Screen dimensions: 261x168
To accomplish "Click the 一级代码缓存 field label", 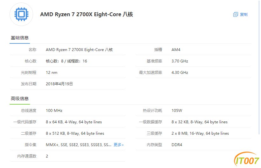I will tap(25, 122).
